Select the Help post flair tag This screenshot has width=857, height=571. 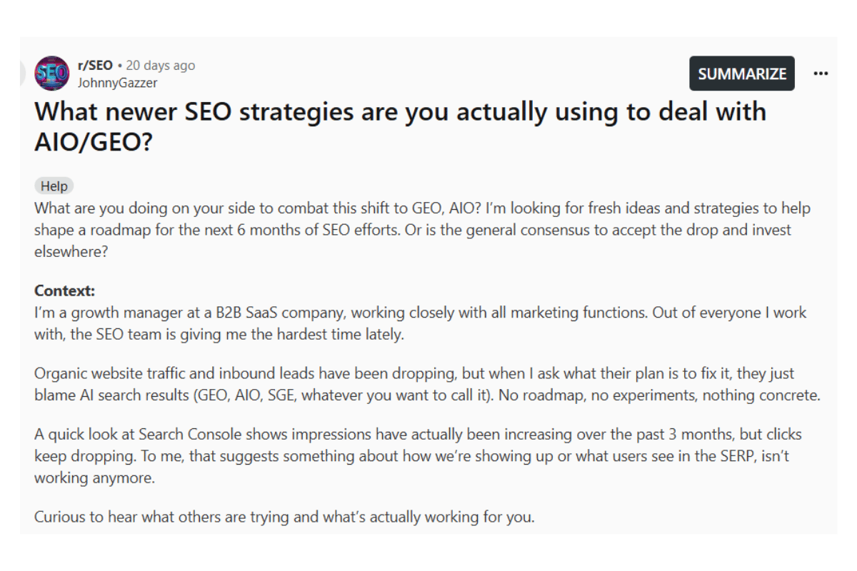click(54, 186)
